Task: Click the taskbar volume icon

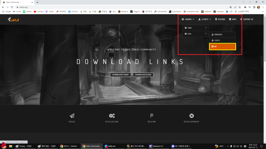Action: coord(238,146)
